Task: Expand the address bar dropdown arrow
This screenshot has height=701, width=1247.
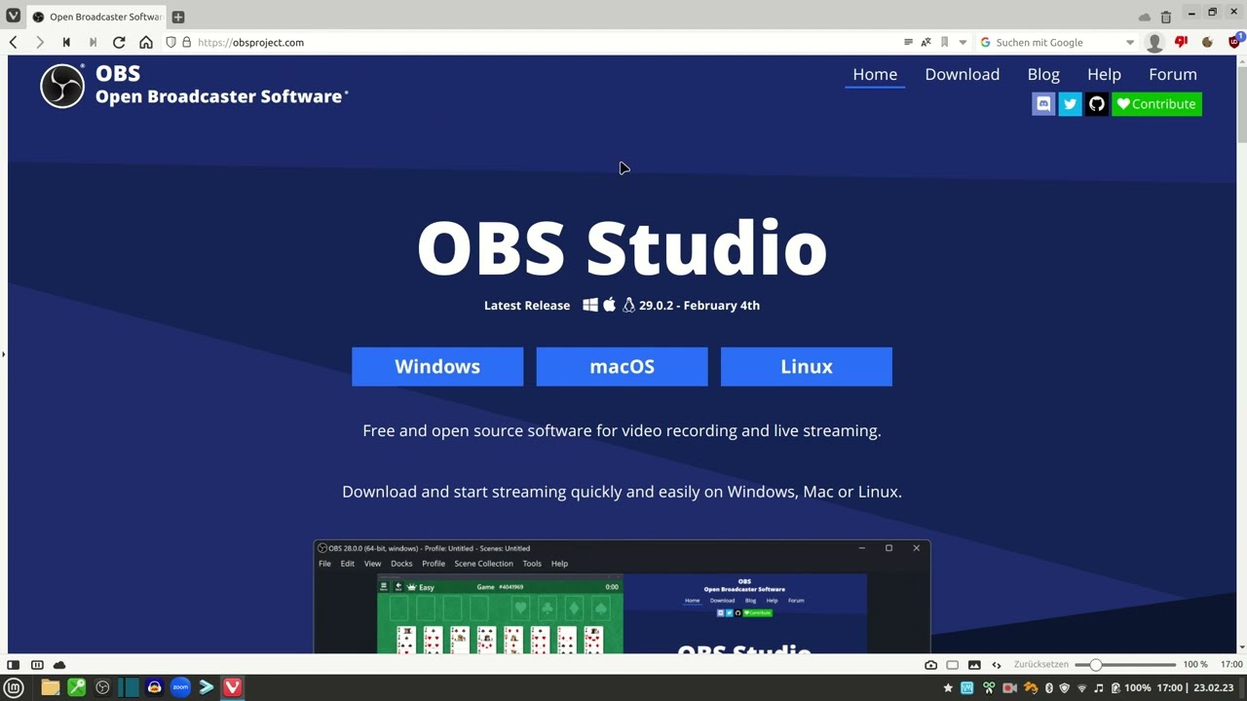Action: coord(963,42)
